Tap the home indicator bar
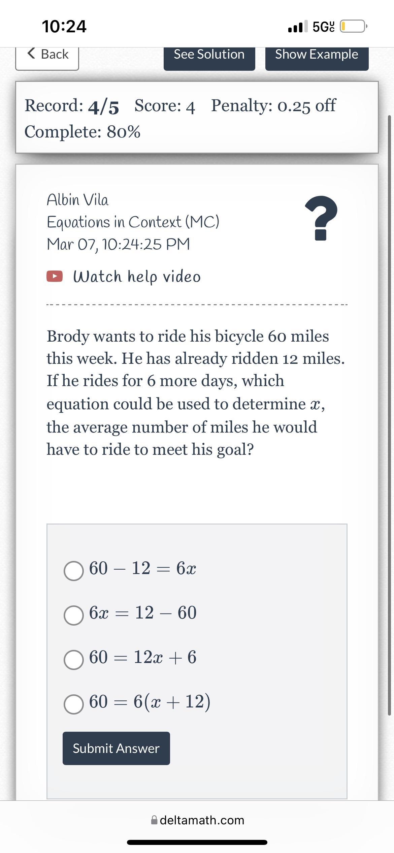 click(x=197, y=842)
